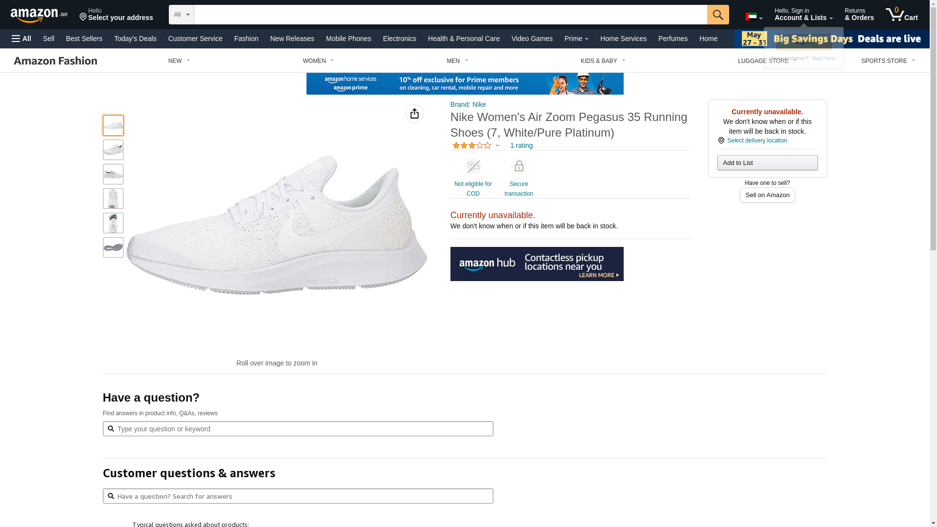Viewport: 937px width, 527px height.
Task: Open the WOMEN fashion menu
Action: click(318, 61)
